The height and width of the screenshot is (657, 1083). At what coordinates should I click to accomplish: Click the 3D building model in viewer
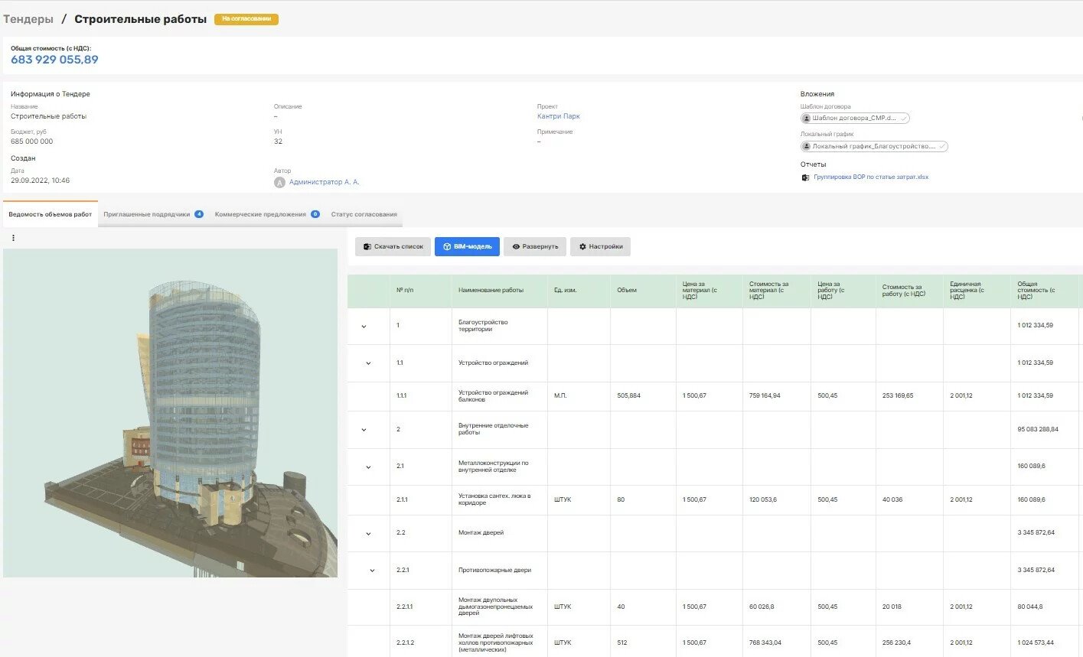click(x=203, y=398)
